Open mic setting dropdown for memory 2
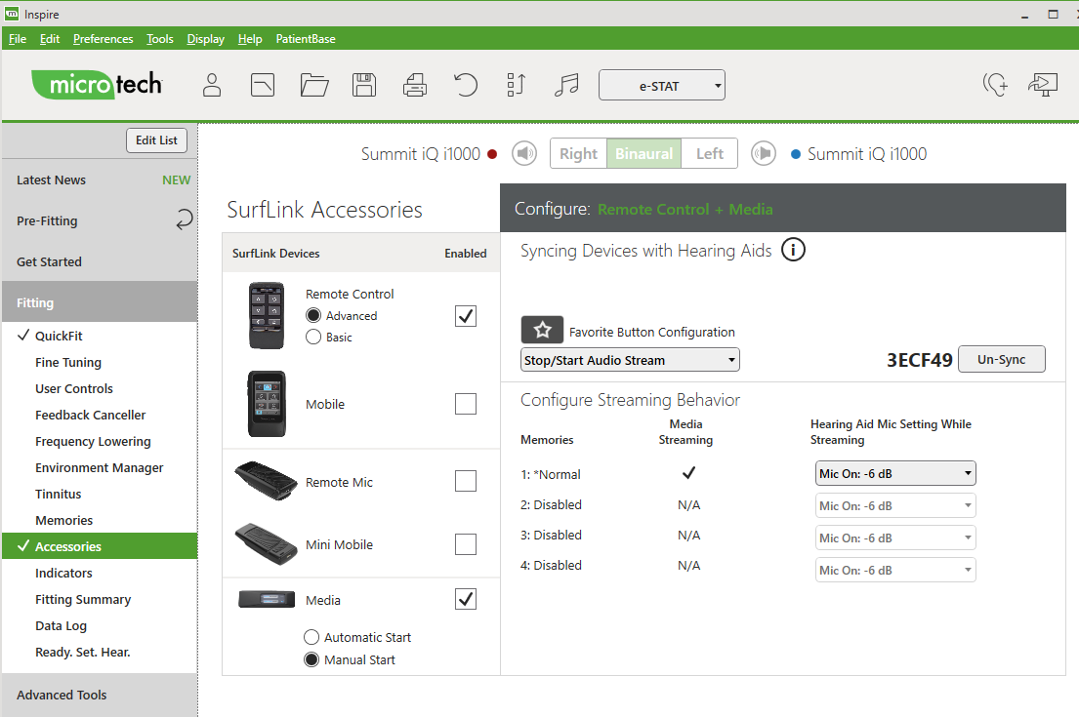 895,506
